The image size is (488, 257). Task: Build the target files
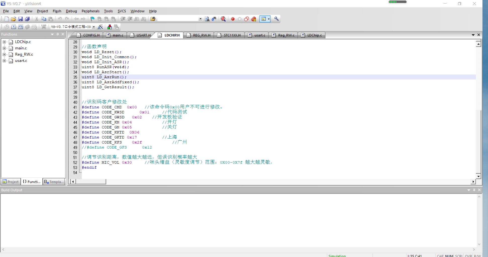(14, 27)
